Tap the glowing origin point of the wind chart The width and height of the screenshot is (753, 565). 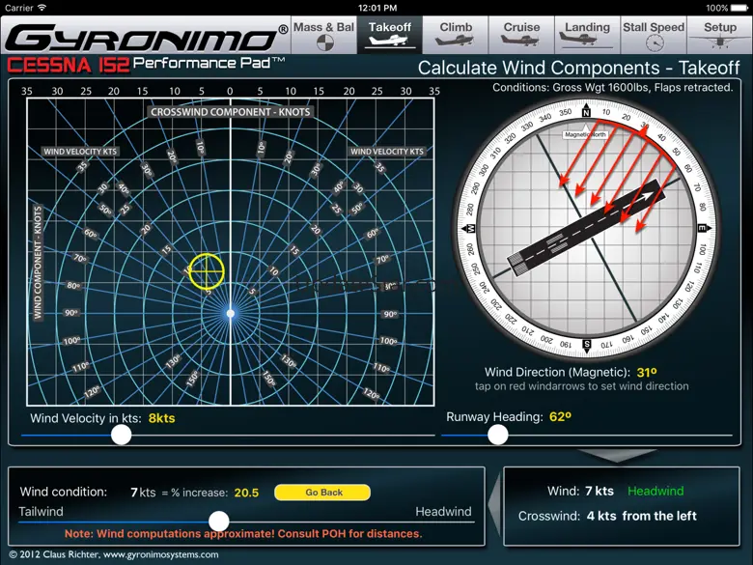231,313
